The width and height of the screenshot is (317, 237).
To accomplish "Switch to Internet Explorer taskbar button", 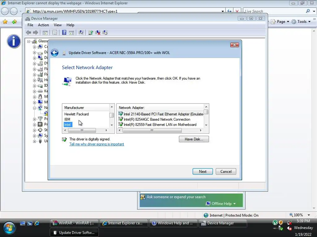I will tap(124, 223).
